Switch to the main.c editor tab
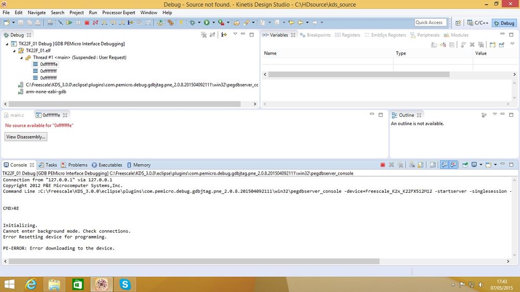Viewport: 520px width, 292px height. [x=14, y=115]
